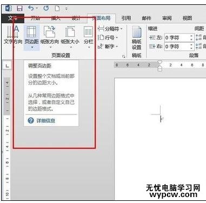Click the right indent 右 input field

point(177,46)
